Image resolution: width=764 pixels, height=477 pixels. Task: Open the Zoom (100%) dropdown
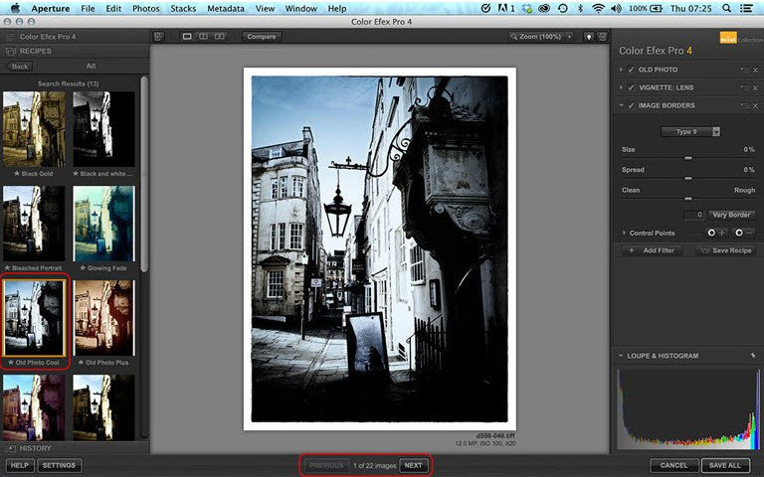click(542, 37)
